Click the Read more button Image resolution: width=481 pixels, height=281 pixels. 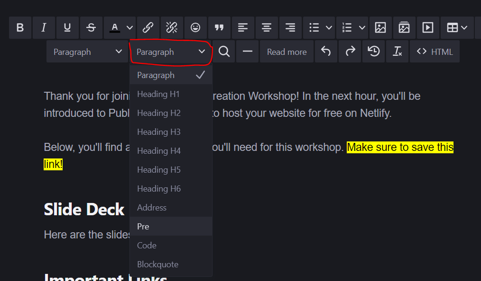[x=287, y=52]
